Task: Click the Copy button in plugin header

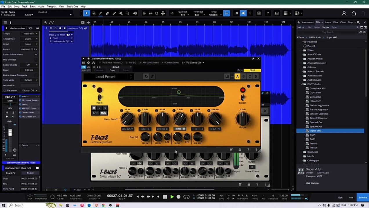Action: 112,70
